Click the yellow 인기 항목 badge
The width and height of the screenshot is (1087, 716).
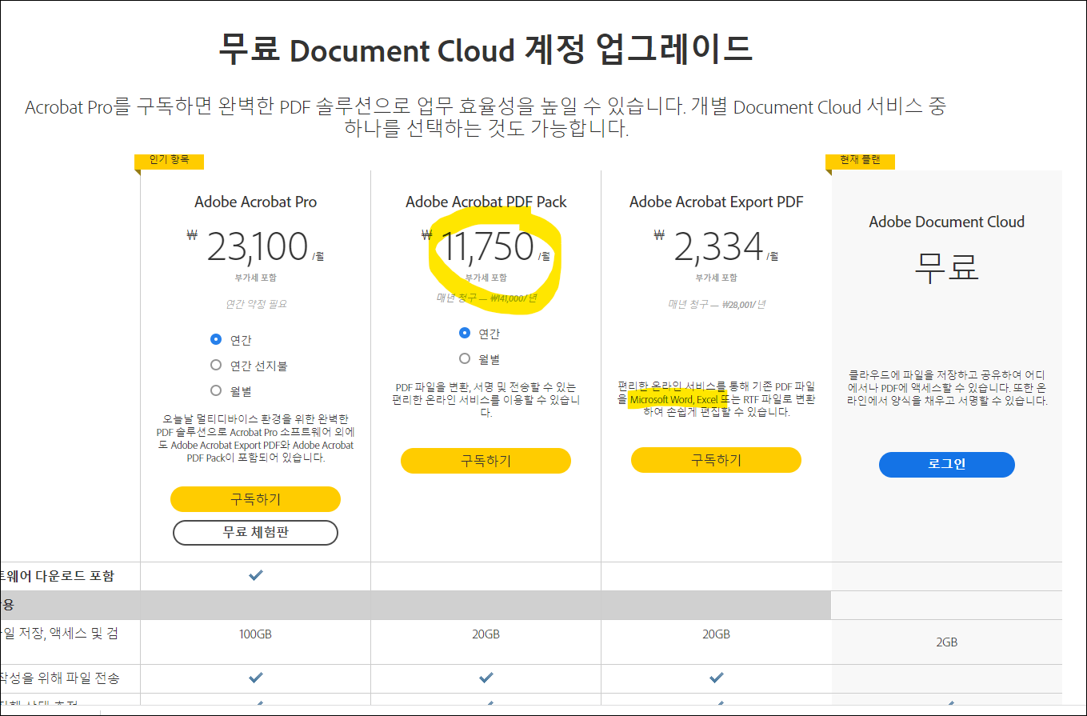169,160
